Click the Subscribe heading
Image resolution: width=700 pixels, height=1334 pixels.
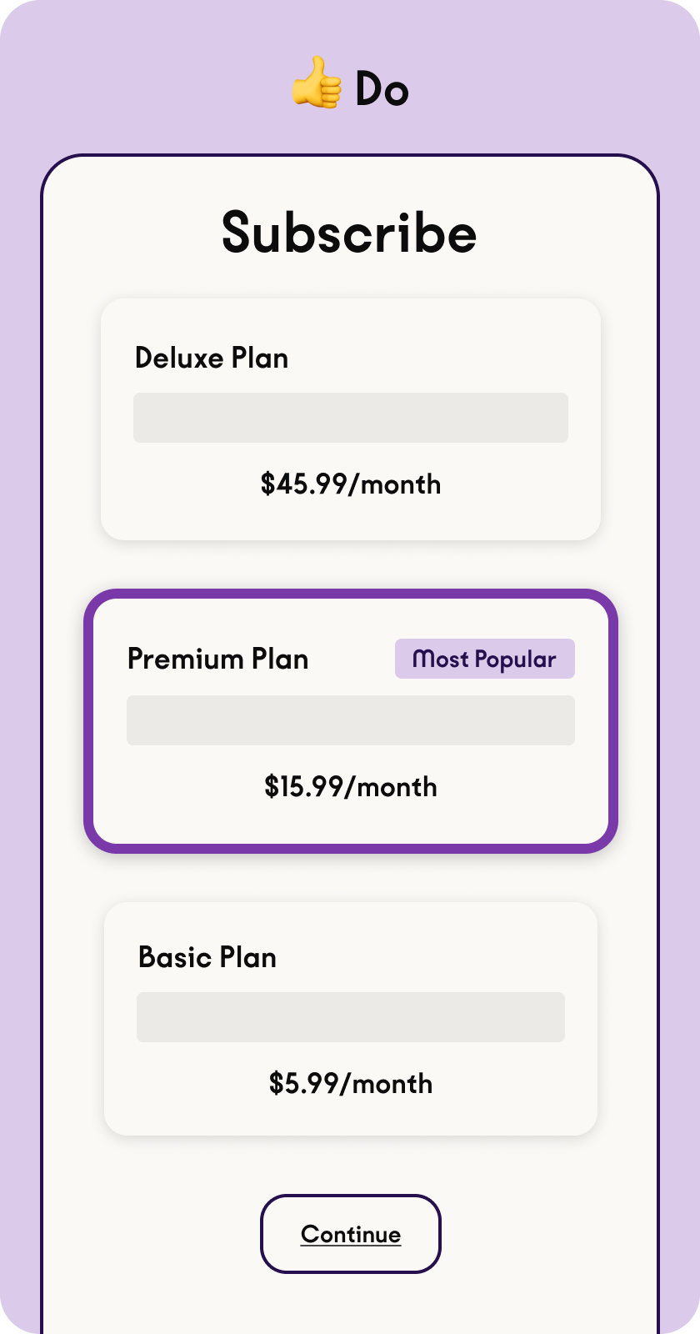click(349, 233)
